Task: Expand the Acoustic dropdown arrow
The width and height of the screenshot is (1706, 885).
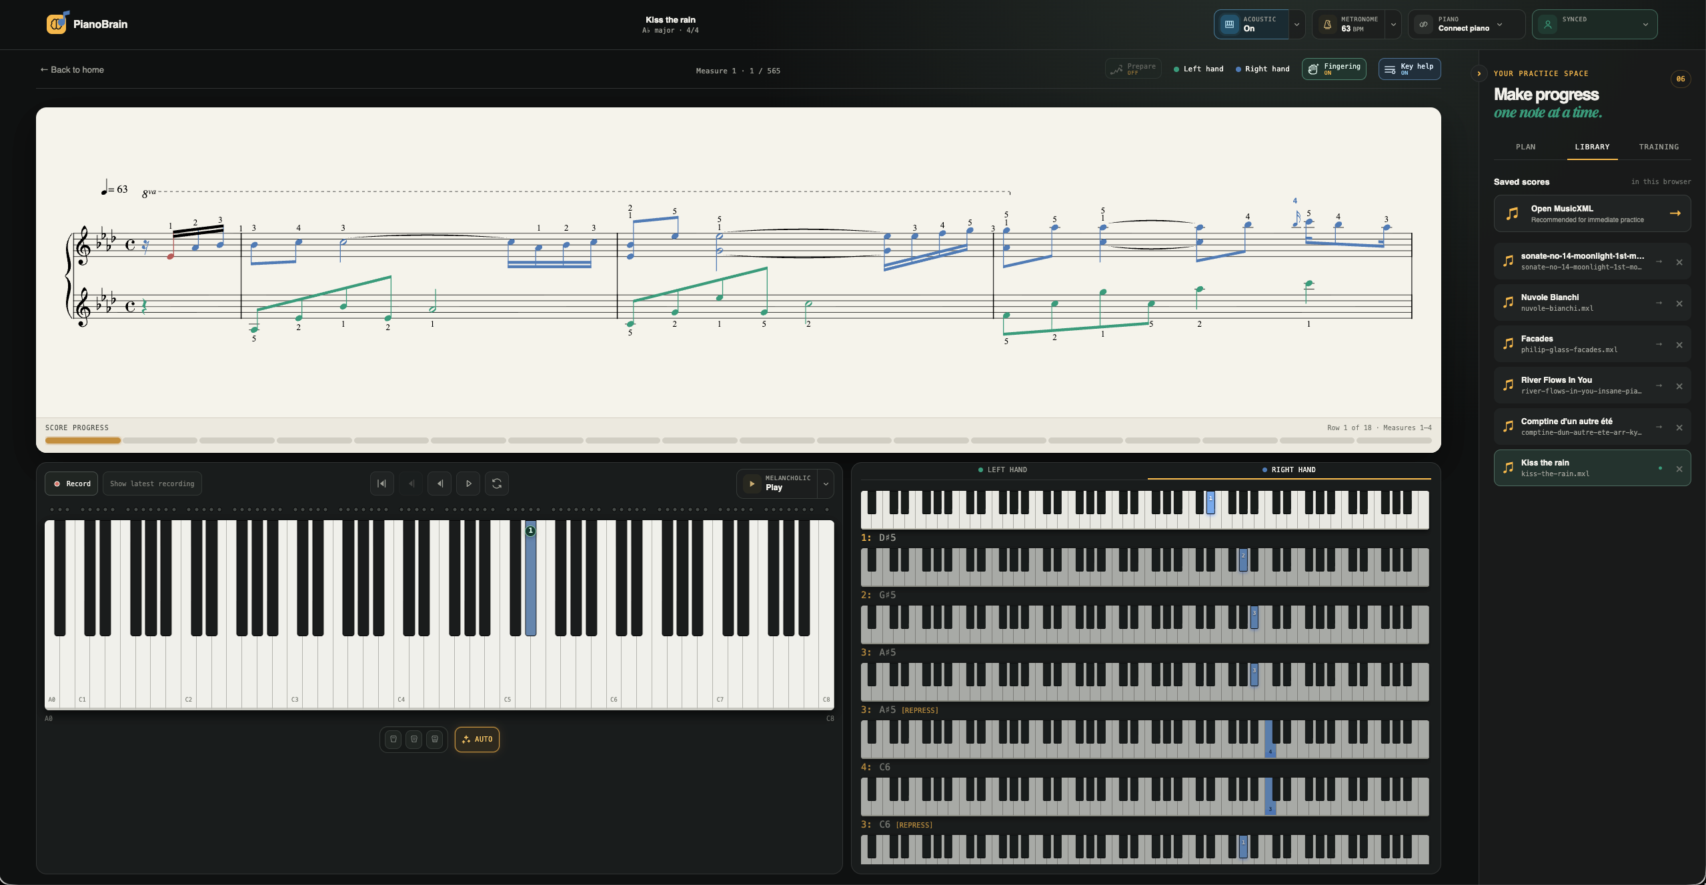Action: pyautogui.click(x=1297, y=25)
